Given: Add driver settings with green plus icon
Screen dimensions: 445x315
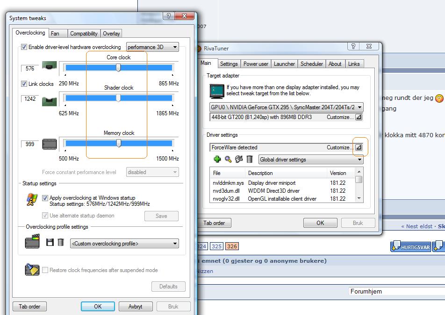Looking at the screenshot, I should [217, 159].
